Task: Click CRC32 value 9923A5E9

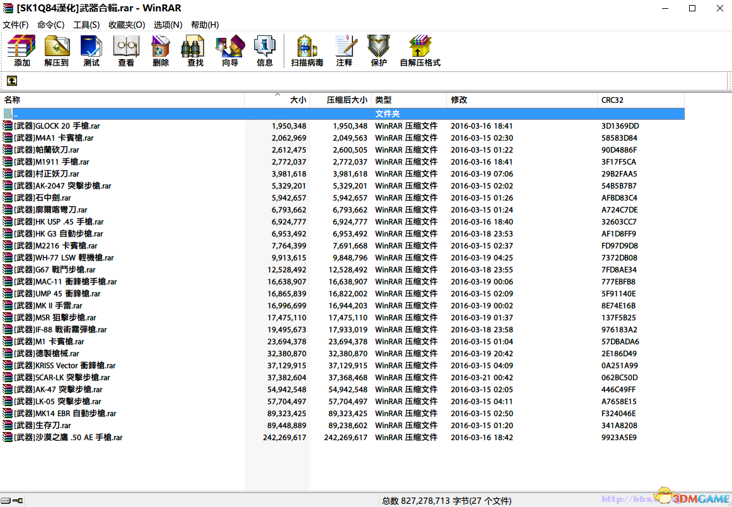Action: coord(619,438)
